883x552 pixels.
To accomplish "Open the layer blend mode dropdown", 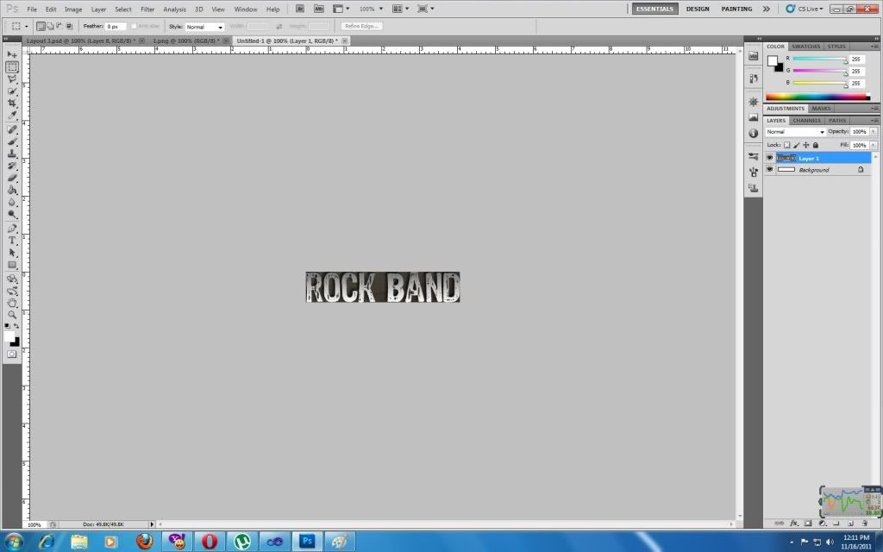I will pyautogui.click(x=795, y=132).
